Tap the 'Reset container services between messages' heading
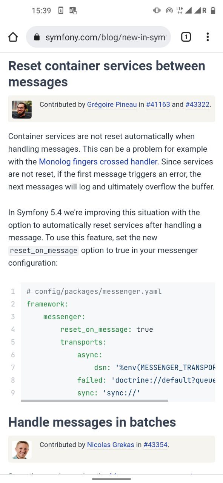Image resolution: width=223 pixels, height=483 pixels. tap(107, 74)
